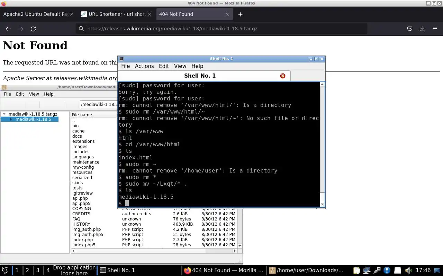Screen dimensions: 443x276
Task: Click archive manager window title icon
Action: [4, 87]
